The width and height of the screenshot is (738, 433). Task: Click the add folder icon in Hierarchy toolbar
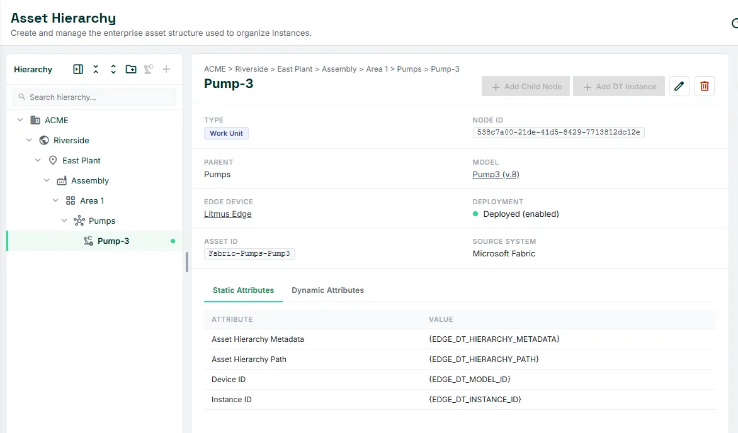131,70
